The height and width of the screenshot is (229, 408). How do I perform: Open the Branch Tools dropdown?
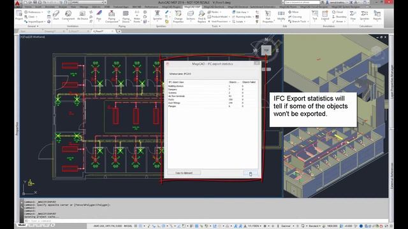pos(298,22)
